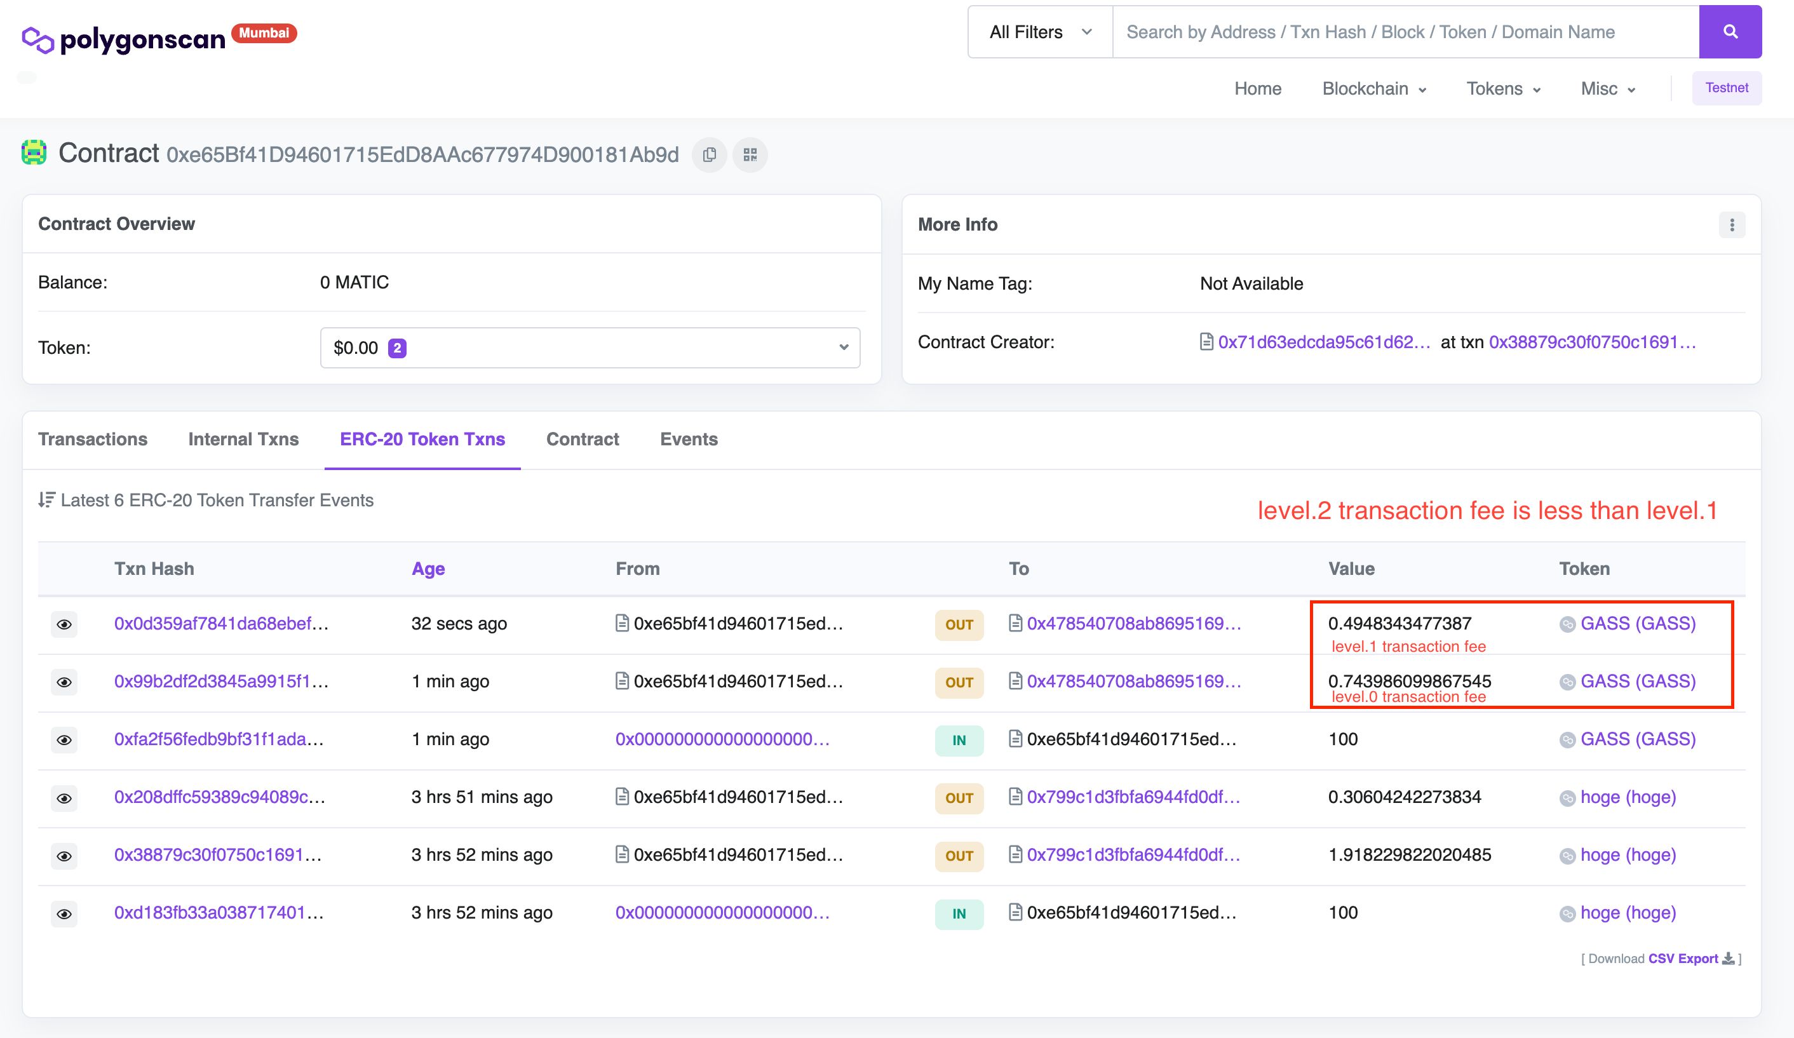1794x1038 pixels.
Task: Open sender 0x0000000000 in 1 min ago row
Action: (x=722, y=739)
